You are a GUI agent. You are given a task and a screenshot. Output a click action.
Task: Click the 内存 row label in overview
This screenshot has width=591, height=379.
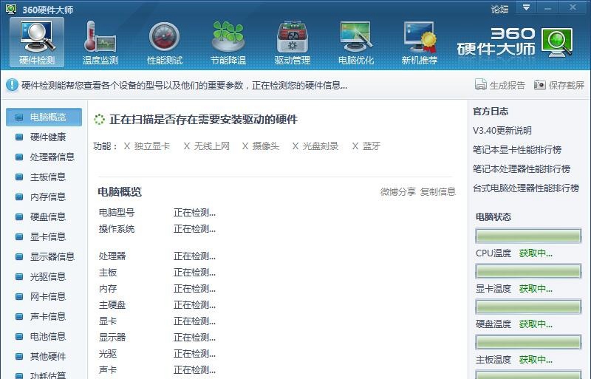click(108, 289)
